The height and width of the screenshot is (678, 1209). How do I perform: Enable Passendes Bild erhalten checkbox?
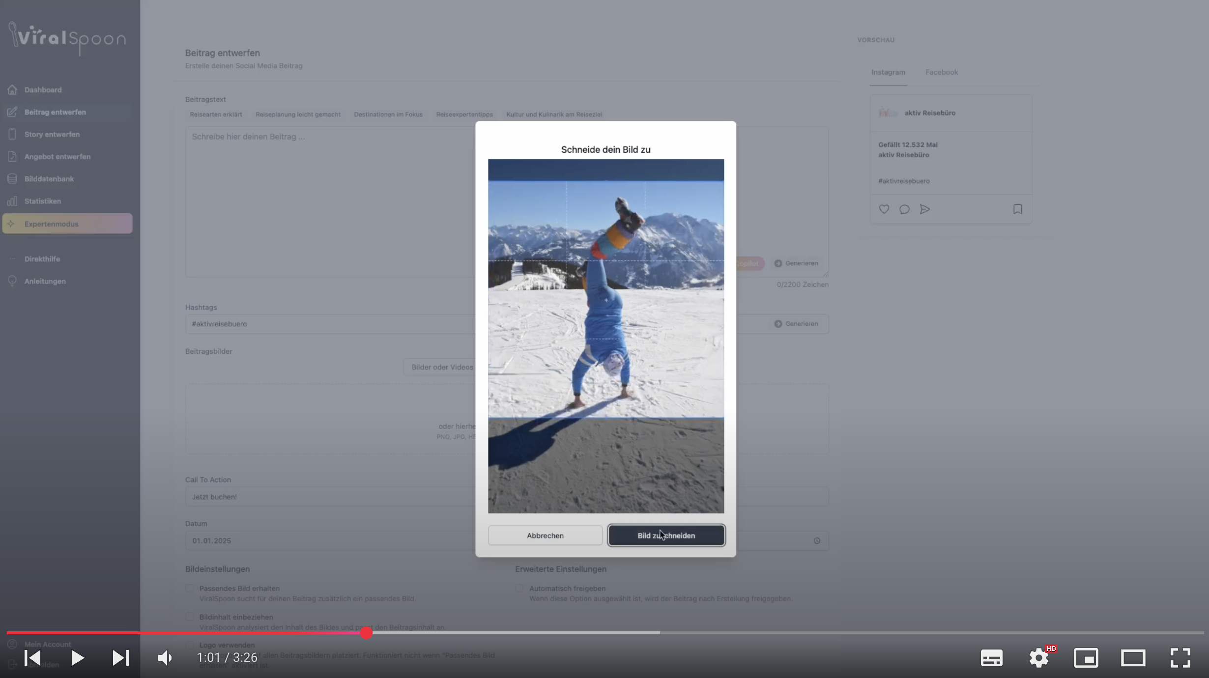tap(190, 588)
